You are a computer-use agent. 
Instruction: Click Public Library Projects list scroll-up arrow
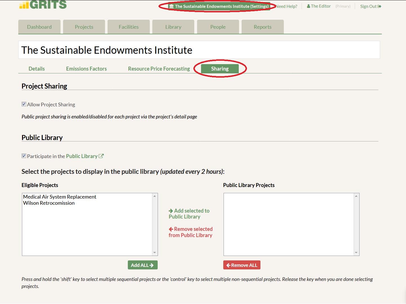[356, 196]
